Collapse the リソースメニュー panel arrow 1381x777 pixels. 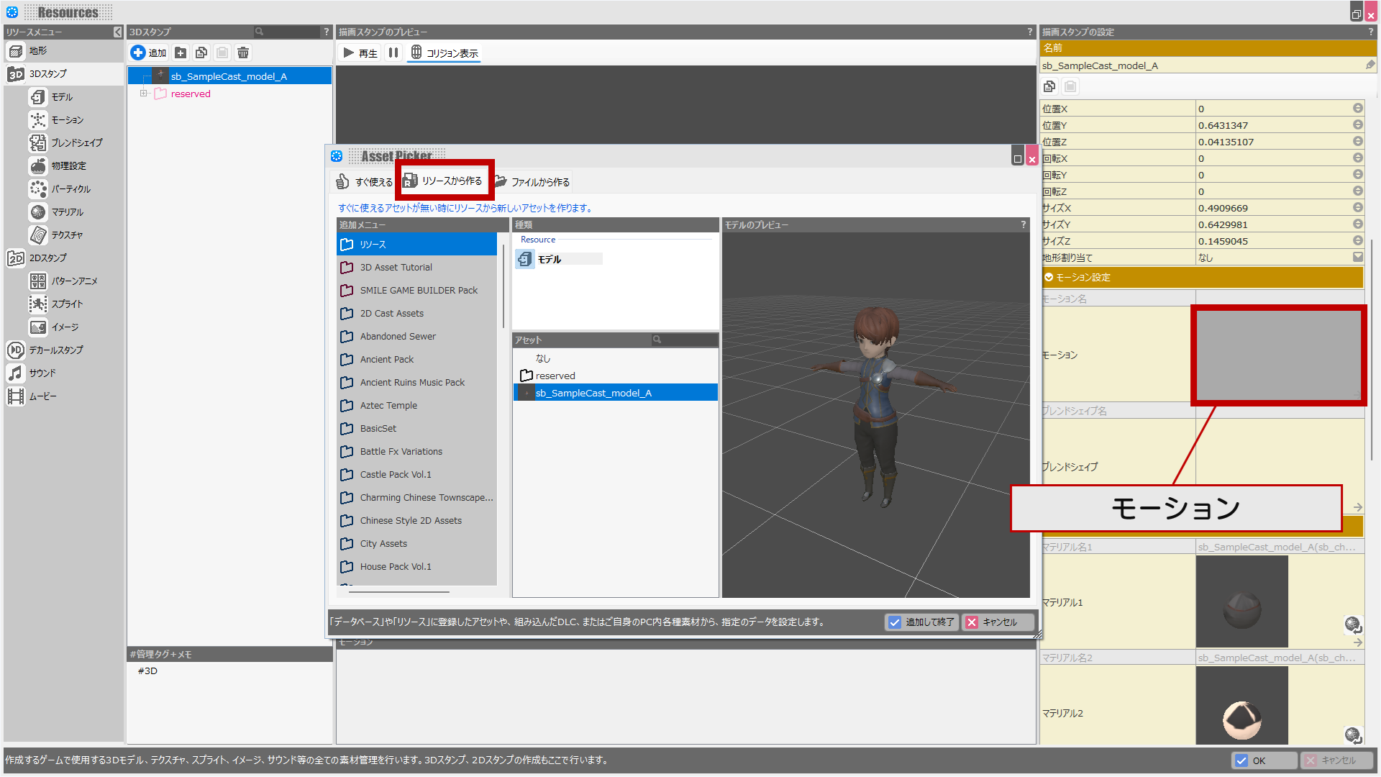(x=117, y=32)
